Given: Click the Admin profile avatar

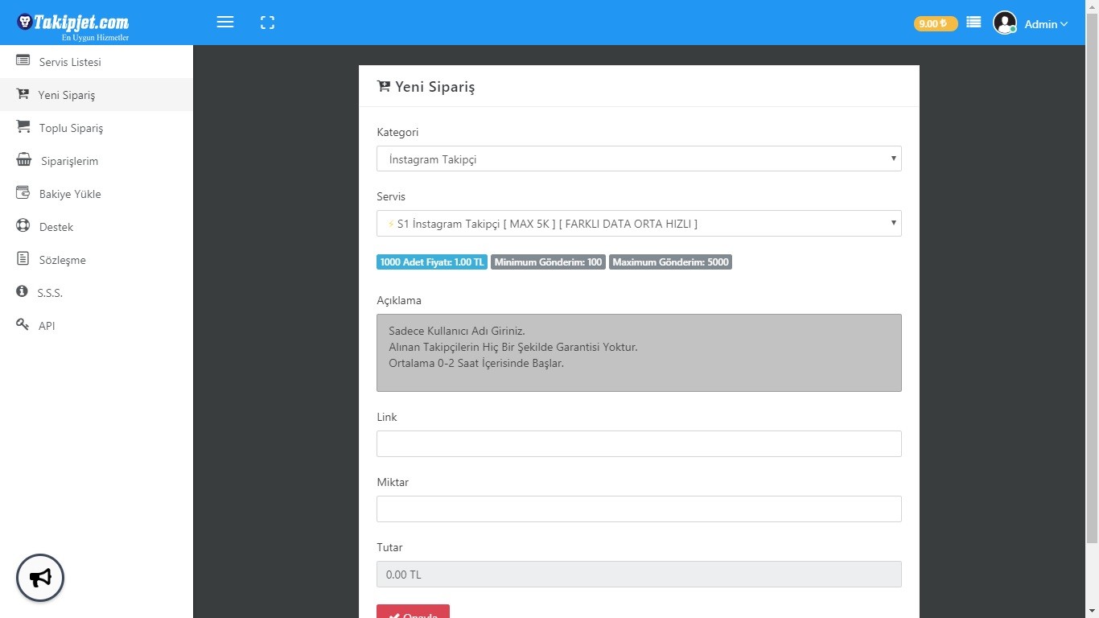Looking at the screenshot, I should tap(1004, 23).
